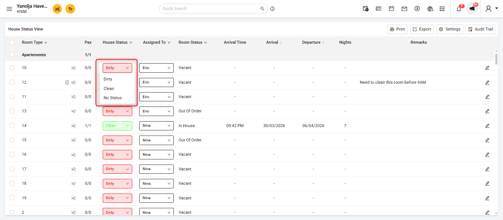The height and width of the screenshot is (220, 503).
Task: Click the task checklist icon in room 12 row
Action: click(67, 82)
